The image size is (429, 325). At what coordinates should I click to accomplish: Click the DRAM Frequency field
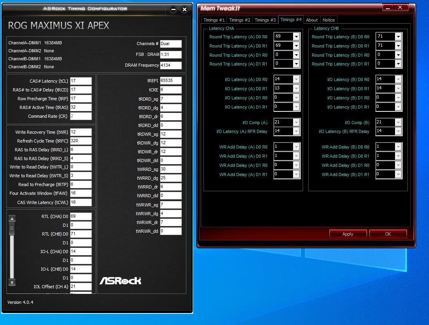(171, 65)
